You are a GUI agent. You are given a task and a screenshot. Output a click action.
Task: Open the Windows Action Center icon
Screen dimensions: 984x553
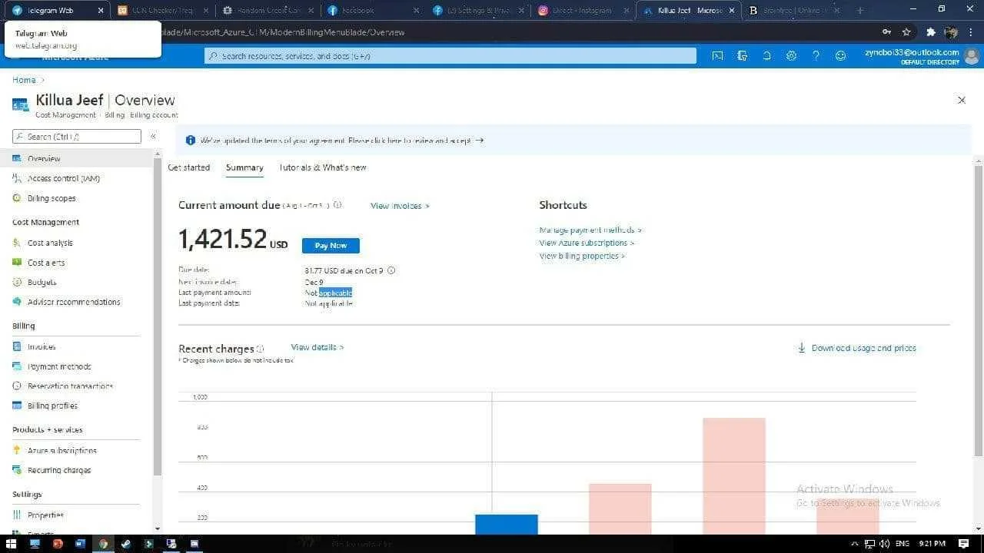[964, 544]
